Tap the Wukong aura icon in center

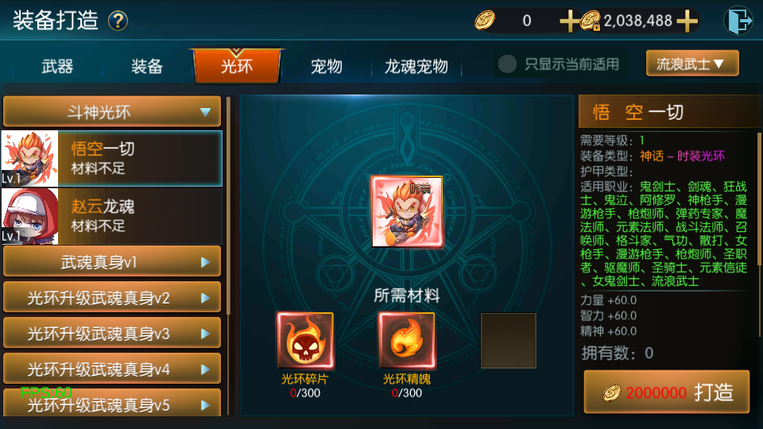[407, 211]
